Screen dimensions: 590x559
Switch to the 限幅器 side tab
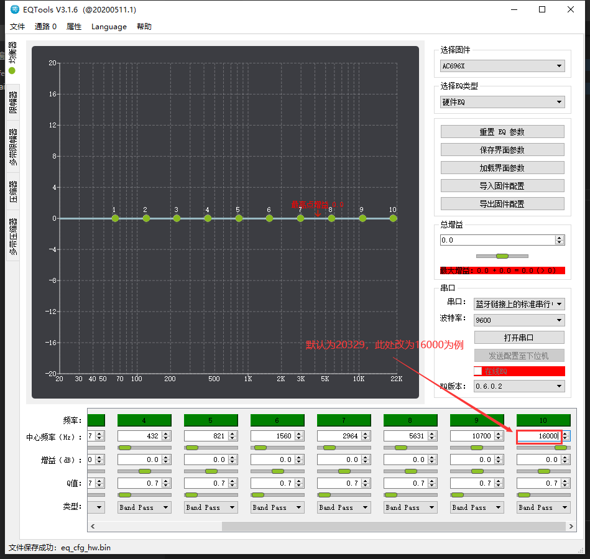13,102
